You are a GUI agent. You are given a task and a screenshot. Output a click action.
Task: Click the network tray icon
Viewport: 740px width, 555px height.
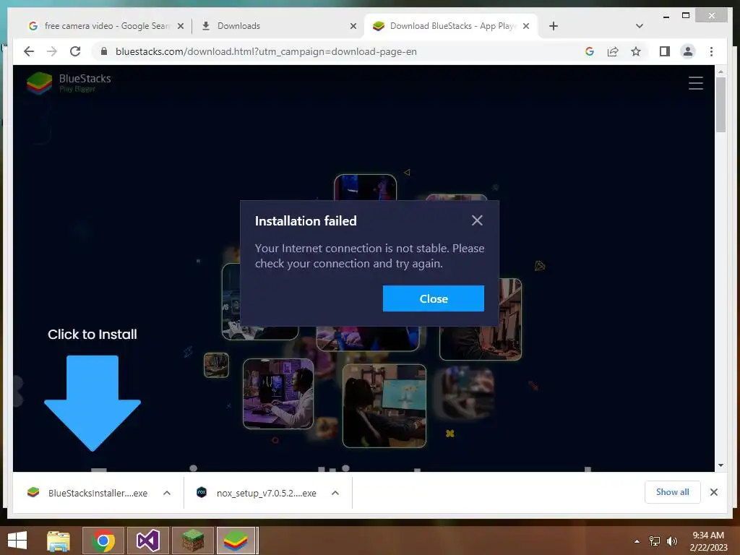[x=655, y=541]
